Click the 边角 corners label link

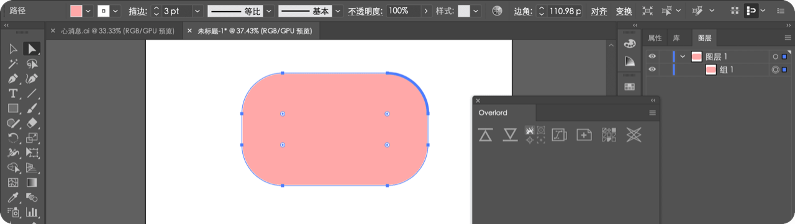coord(523,11)
